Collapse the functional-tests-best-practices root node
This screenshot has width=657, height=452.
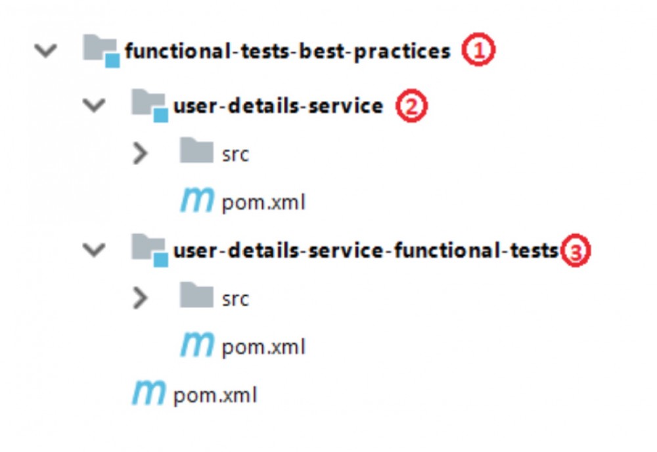click(x=46, y=51)
